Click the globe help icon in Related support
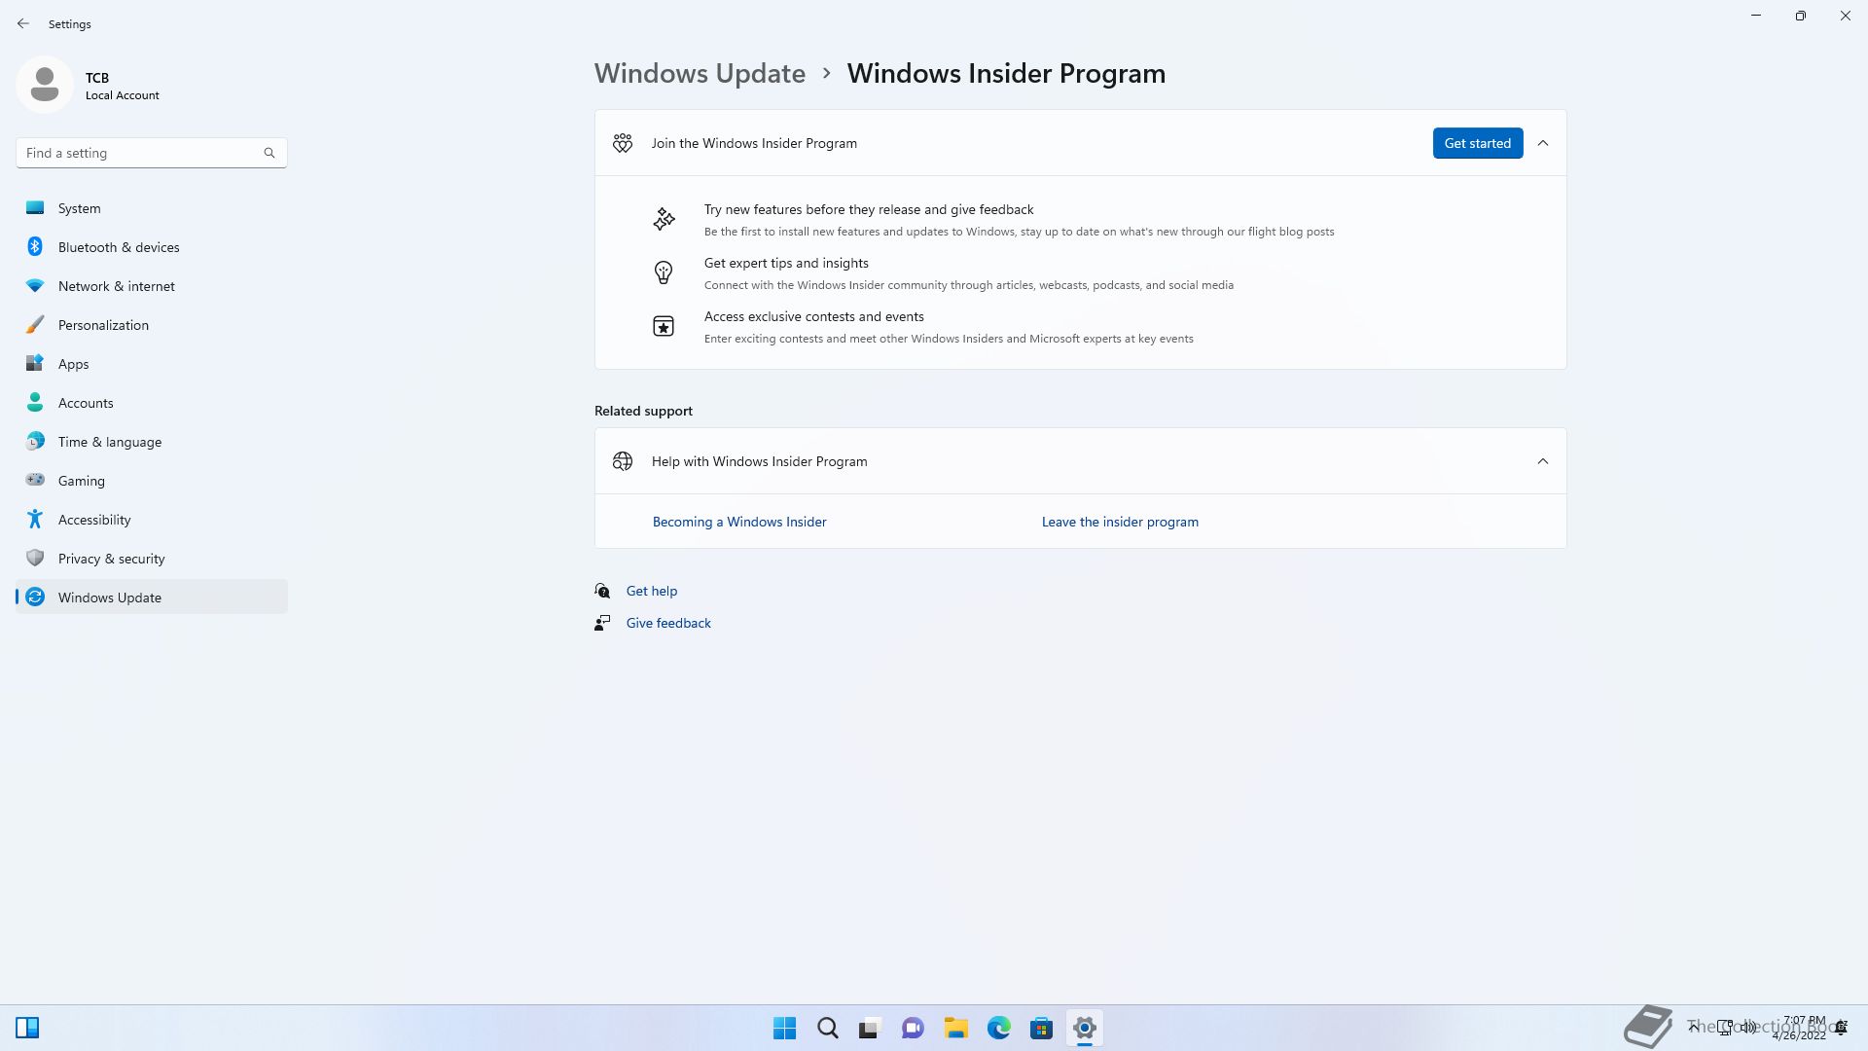1868x1051 pixels. coord(623,461)
